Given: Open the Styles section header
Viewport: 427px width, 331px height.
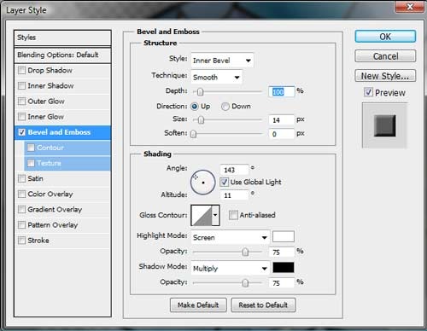Looking at the screenshot, I should (62, 38).
